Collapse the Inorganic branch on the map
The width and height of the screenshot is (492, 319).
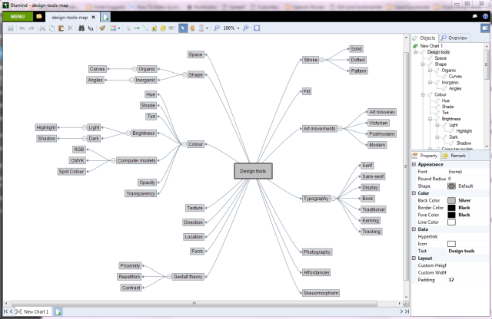[x=131, y=80]
